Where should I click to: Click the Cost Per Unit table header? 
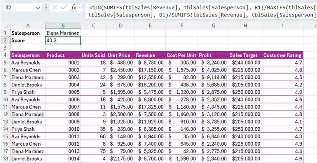(181, 55)
